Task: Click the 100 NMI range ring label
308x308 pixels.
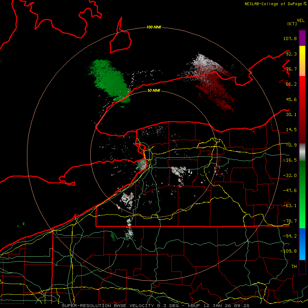Action: coord(154,27)
